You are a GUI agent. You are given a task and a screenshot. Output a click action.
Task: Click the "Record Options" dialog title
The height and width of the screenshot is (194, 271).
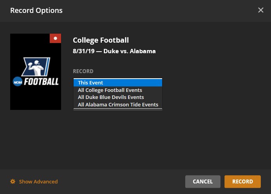click(x=36, y=10)
